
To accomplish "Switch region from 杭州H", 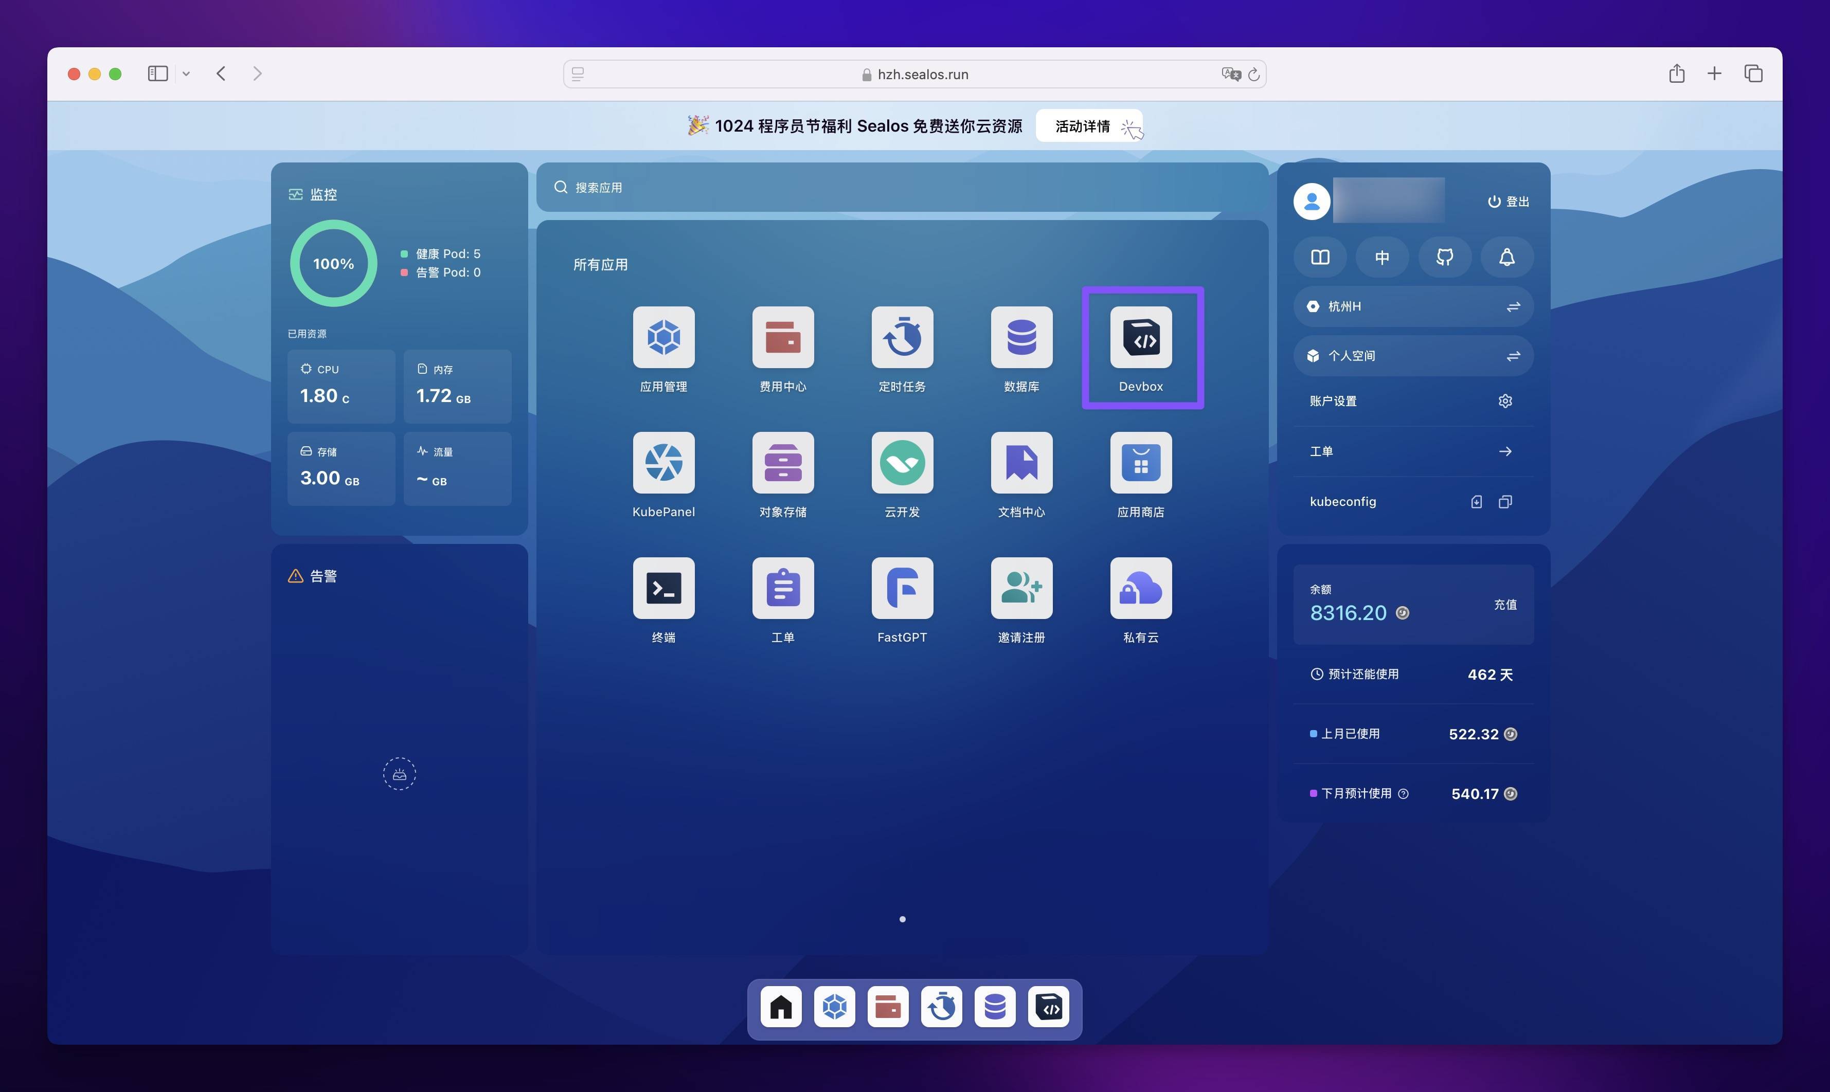I will (x=1513, y=307).
